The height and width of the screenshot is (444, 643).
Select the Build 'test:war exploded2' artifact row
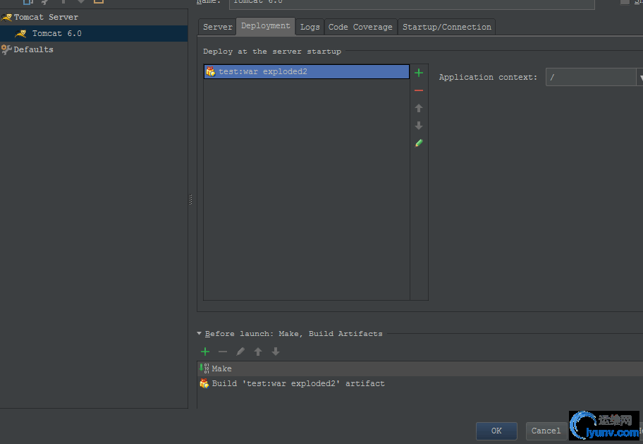point(420,383)
